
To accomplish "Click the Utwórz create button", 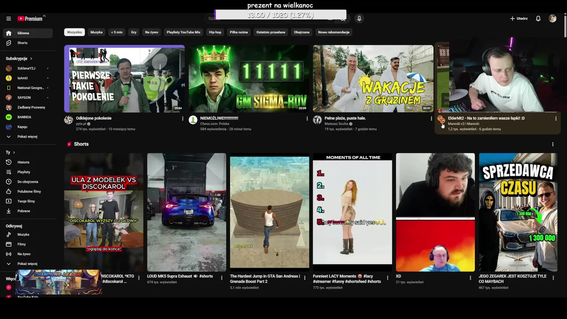I will click(x=519, y=19).
